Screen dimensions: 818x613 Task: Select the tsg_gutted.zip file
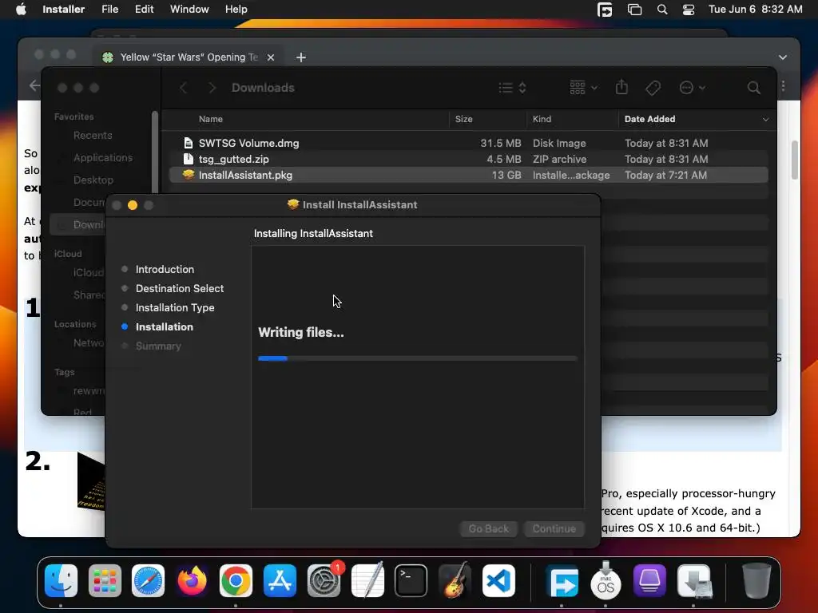pyautogui.click(x=468, y=159)
